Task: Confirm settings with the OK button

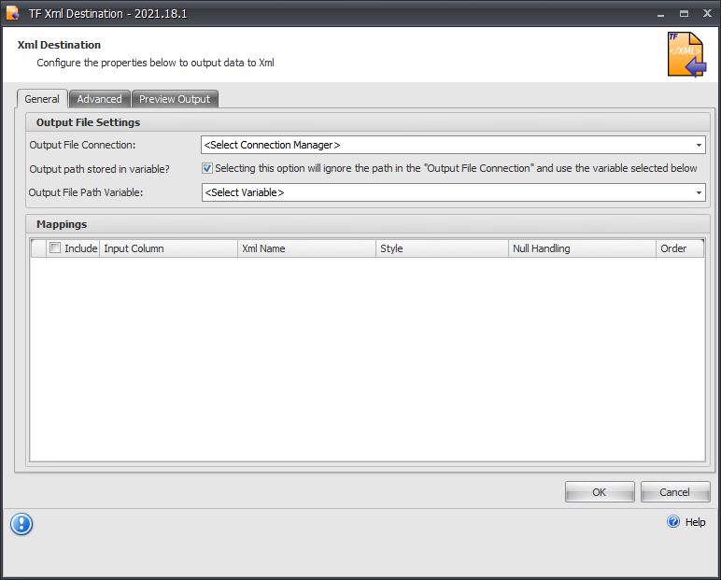Action: (x=600, y=492)
